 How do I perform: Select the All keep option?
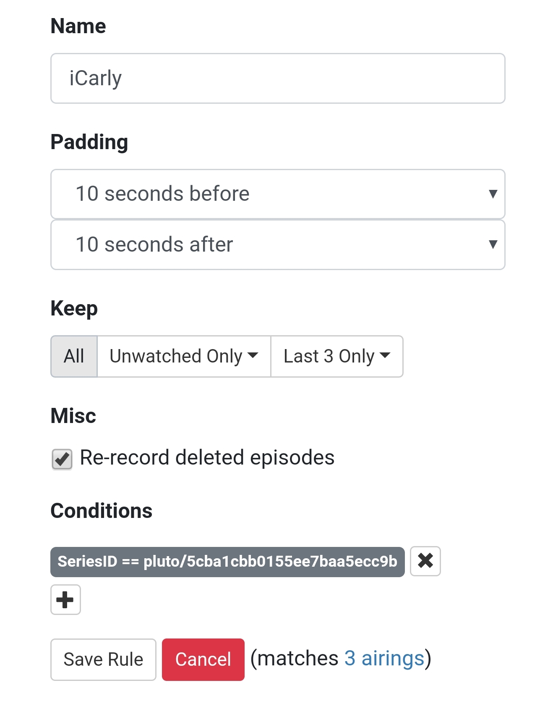[74, 356]
